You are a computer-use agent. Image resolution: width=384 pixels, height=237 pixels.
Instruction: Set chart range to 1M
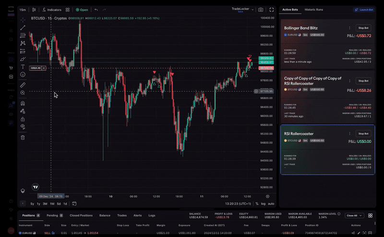click(x=51, y=204)
